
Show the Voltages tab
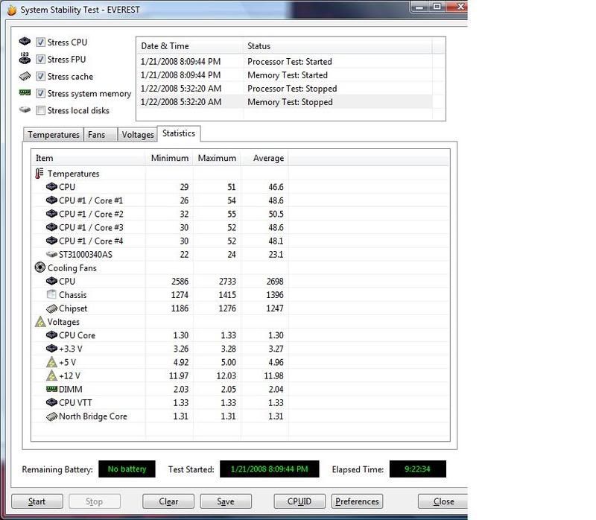[x=138, y=135]
